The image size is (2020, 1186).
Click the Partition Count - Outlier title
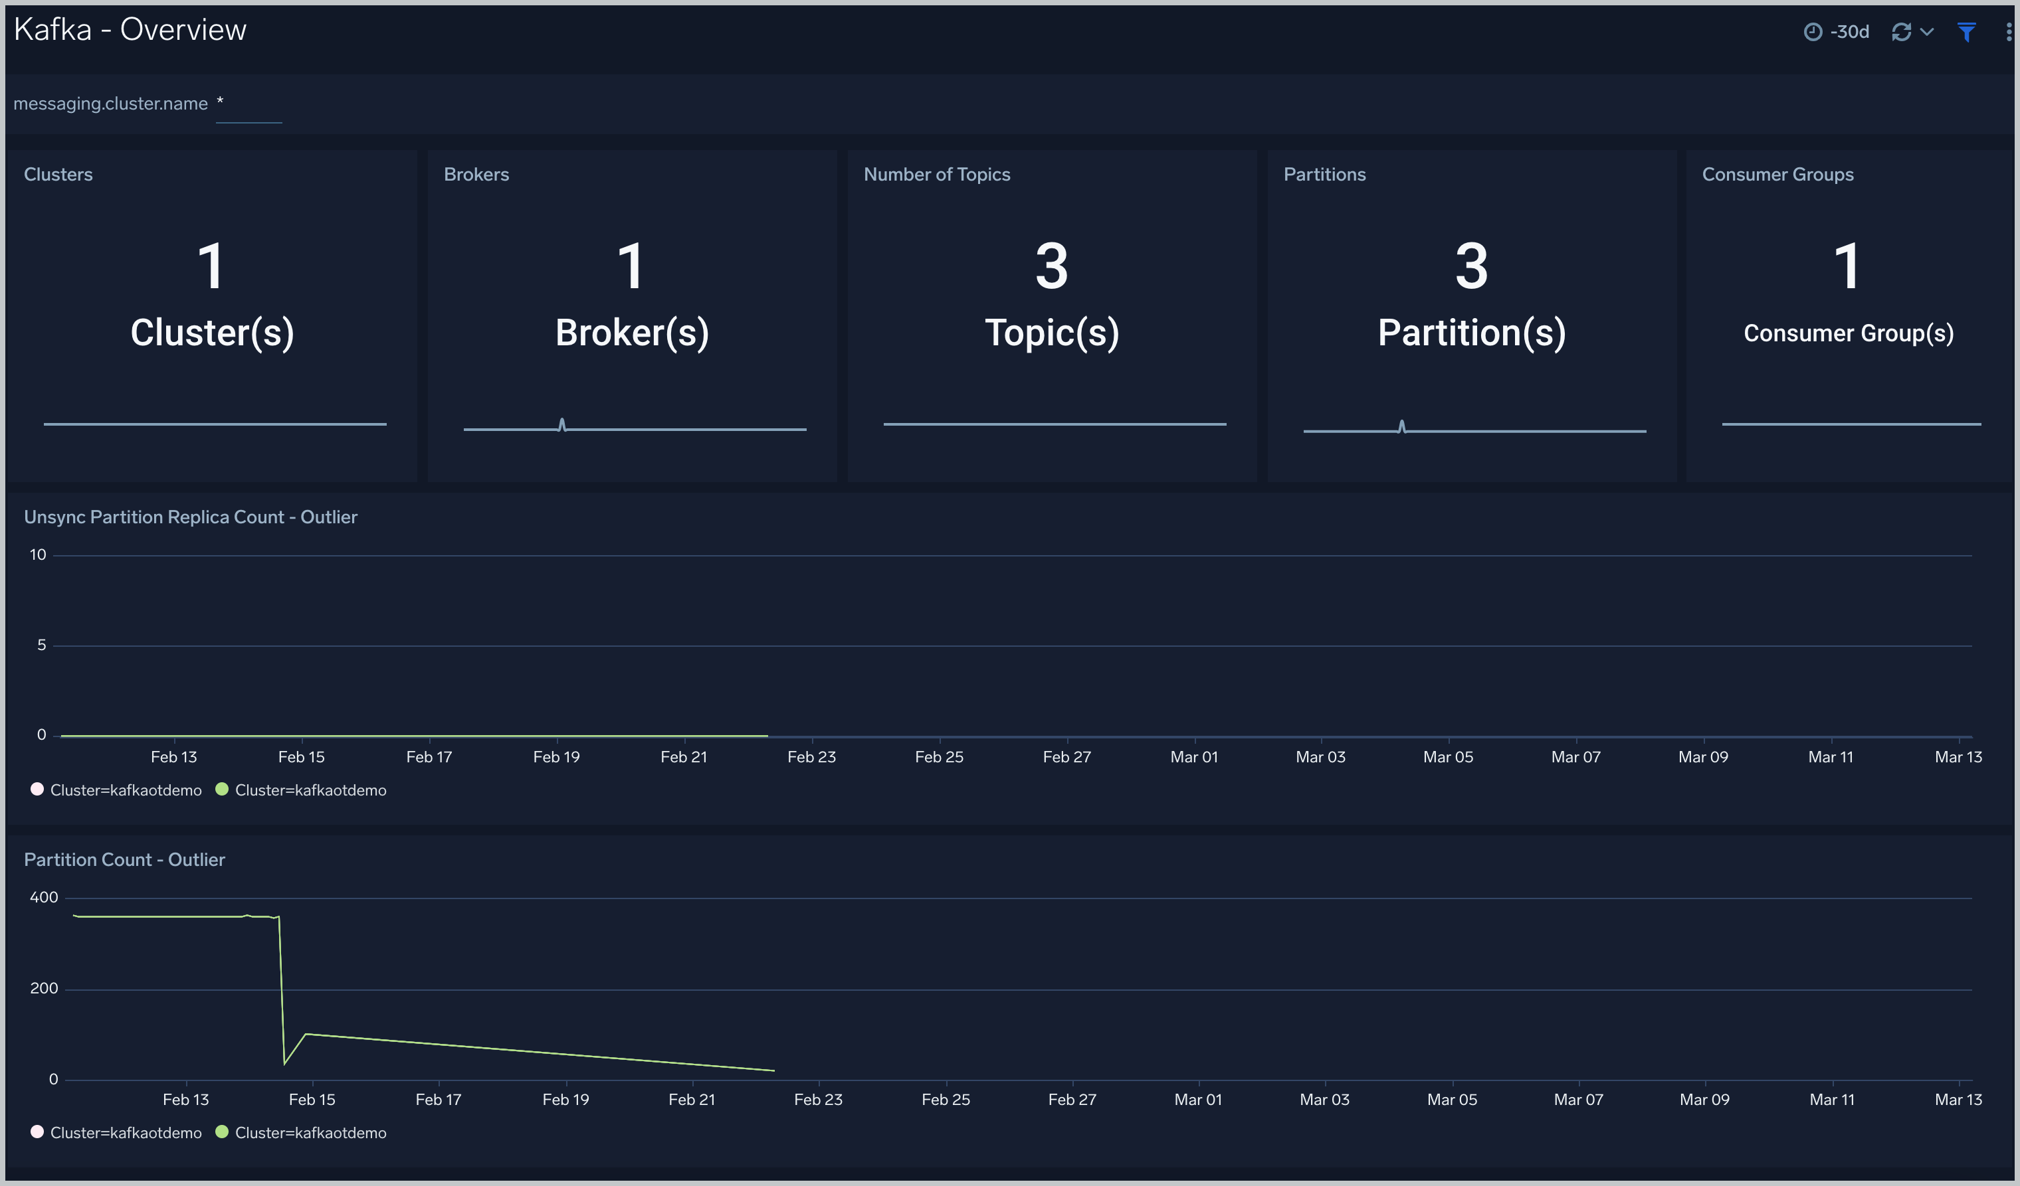(124, 860)
